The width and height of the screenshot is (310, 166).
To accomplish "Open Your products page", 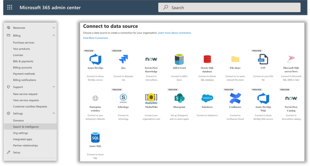I will [21, 49].
